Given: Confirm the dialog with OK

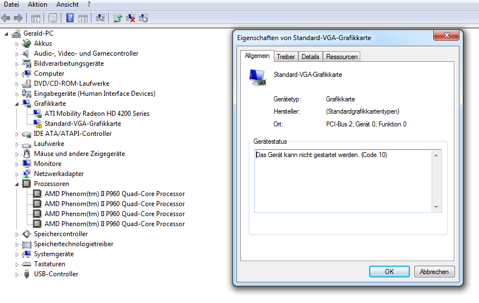Looking at the screenshot, I should tap(389, 272).
